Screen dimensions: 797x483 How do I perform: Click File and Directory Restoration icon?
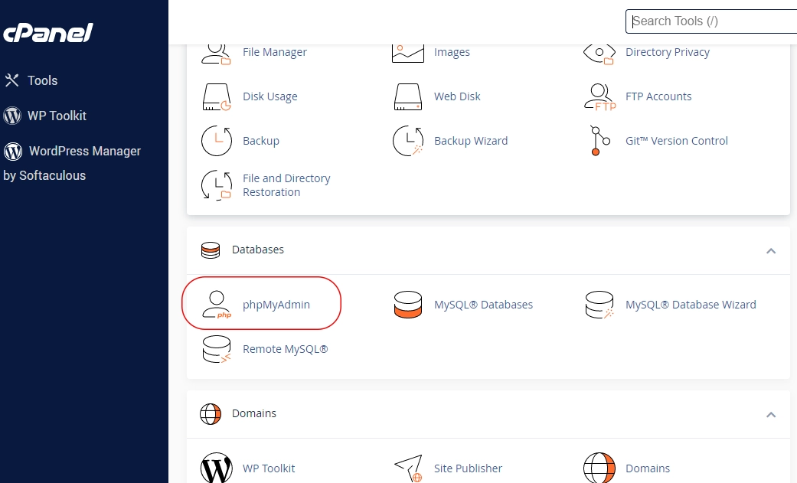(x=217, y=185)
